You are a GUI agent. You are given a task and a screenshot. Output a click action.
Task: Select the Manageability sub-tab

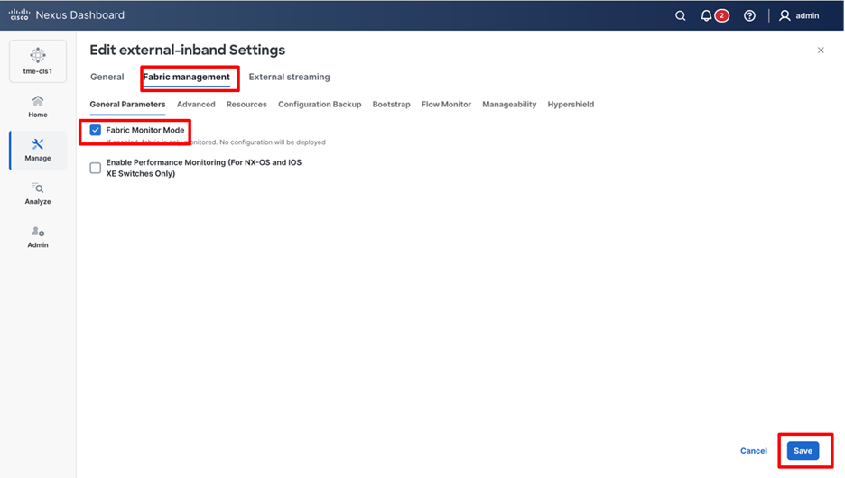click(x=509, y=105)
